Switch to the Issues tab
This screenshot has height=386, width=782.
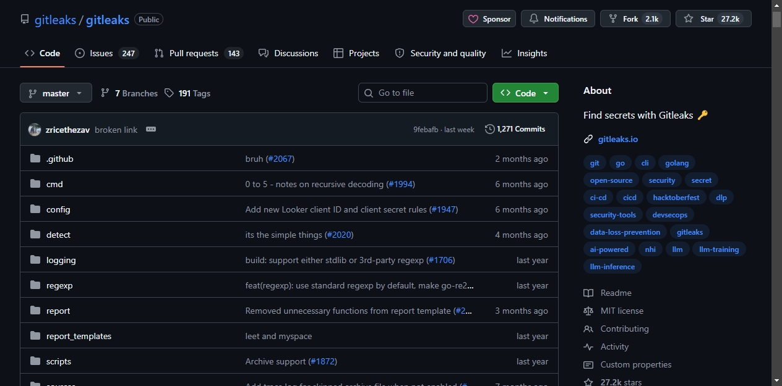106,53
